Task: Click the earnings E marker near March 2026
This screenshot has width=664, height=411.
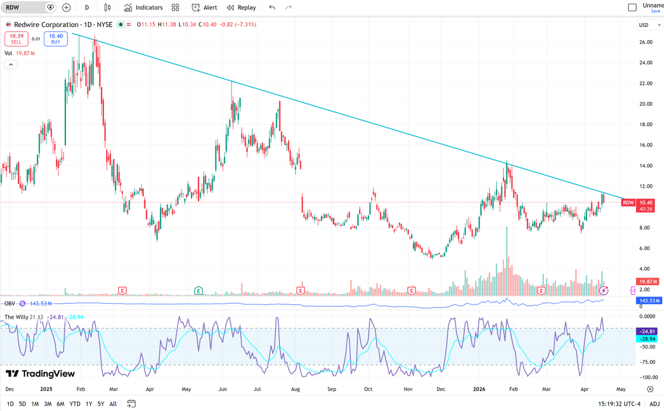Action: pos(541,290)
